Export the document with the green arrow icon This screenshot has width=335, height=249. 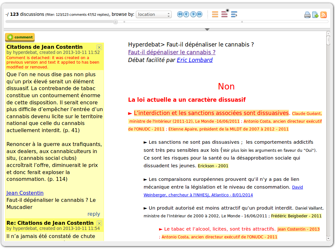[315, 15]
